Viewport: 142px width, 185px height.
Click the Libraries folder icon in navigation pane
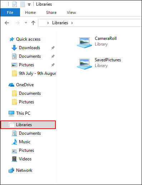coord(11,125)
